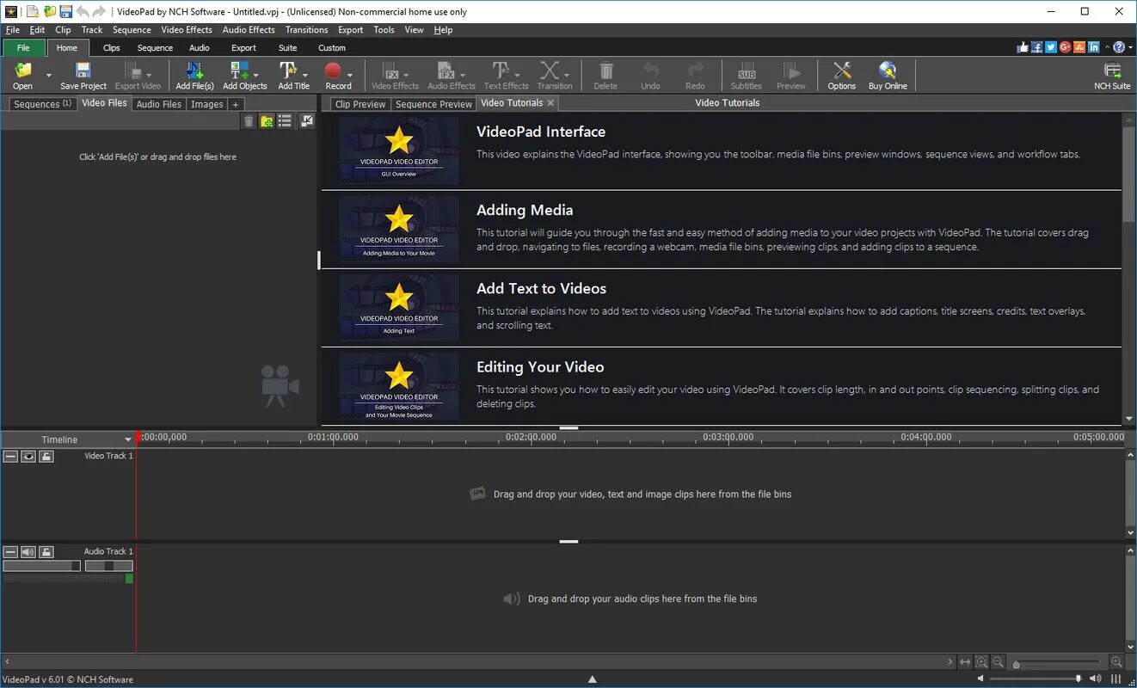Expand the bottom status bar up arrow
This screenshot has height=688, width=1137.
(x=592, y=679)
